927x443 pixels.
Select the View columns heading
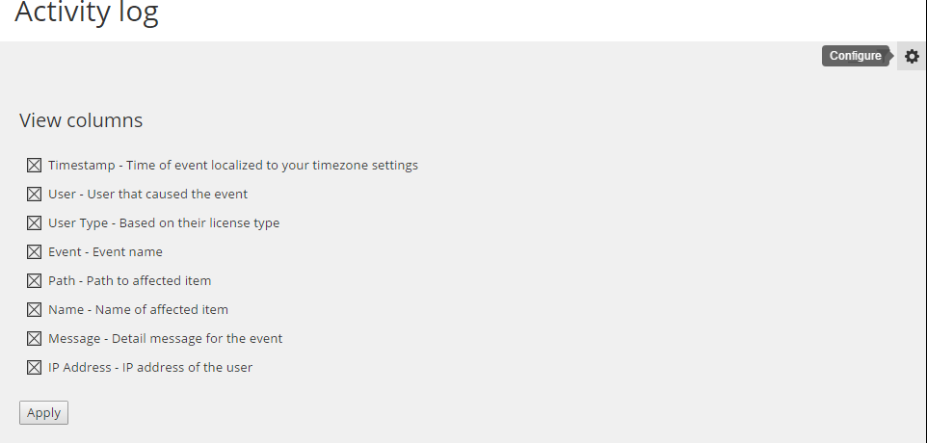point(81,120)
